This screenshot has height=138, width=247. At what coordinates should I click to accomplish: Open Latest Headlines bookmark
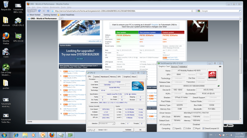pyautogui.click(x=66, y=15)
